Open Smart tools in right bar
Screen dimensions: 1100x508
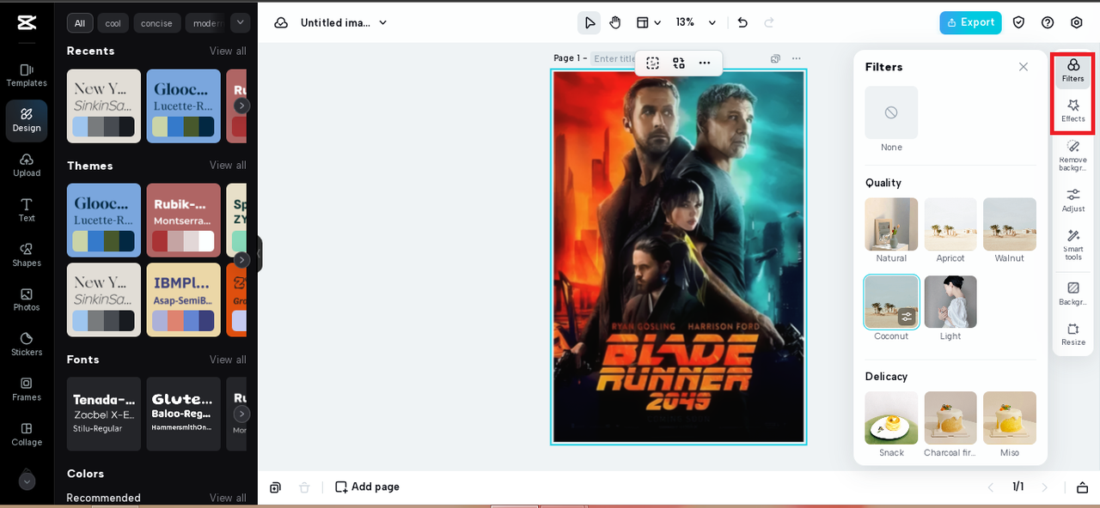[1073, 245]
